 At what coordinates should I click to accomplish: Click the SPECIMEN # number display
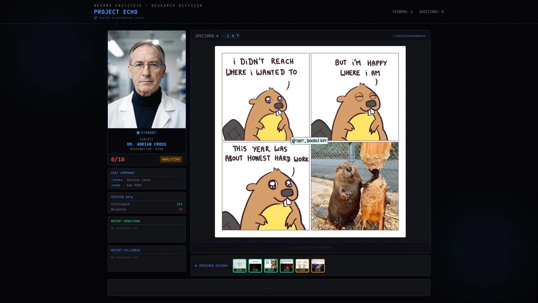point(230,36)
